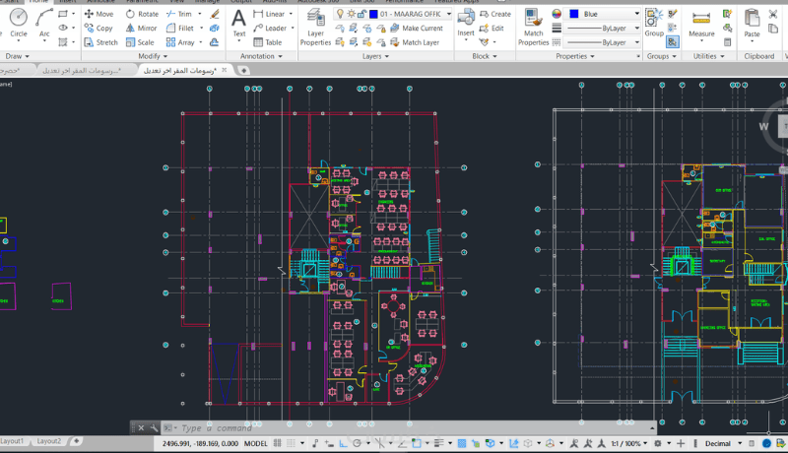Toggle polar tracking in status bar
This screenshot has width=788, height=453.
[357, 443]
